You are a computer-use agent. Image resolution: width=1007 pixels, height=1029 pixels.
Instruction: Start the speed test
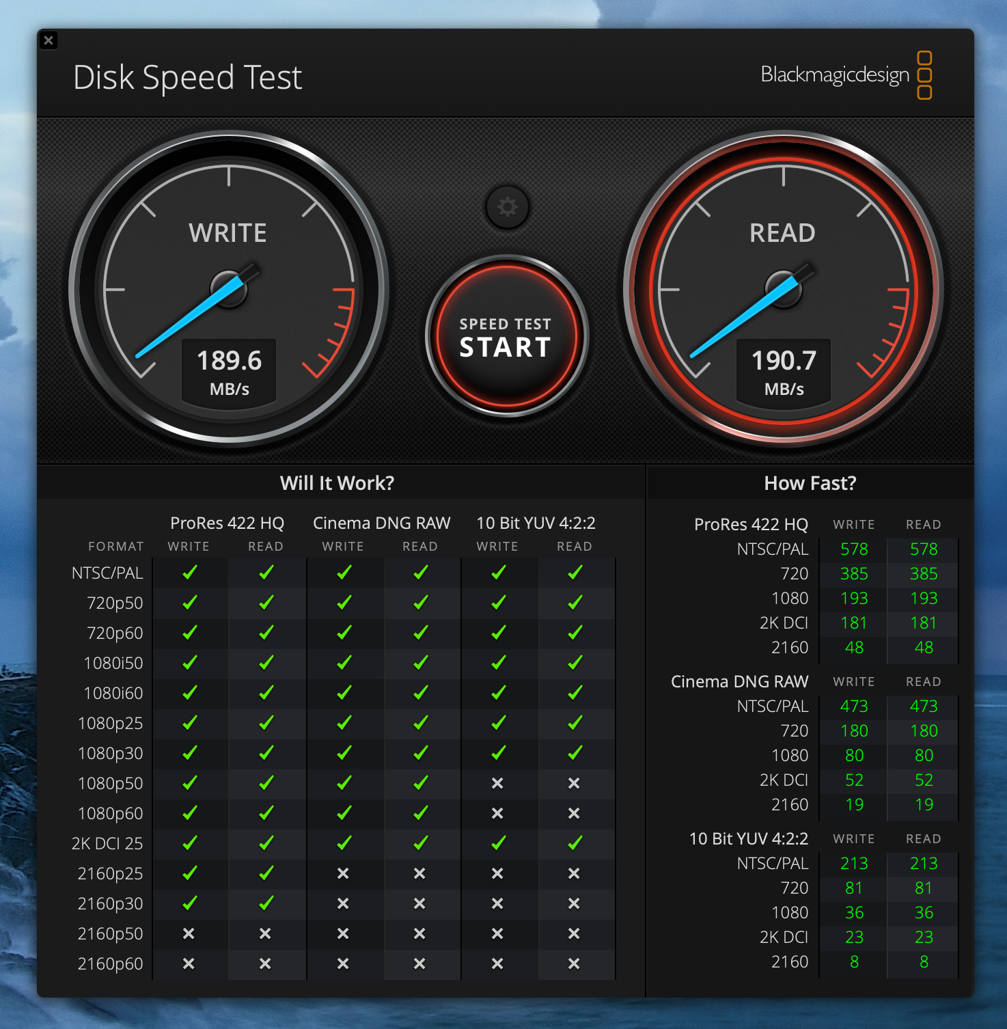(x=506, y=336)
